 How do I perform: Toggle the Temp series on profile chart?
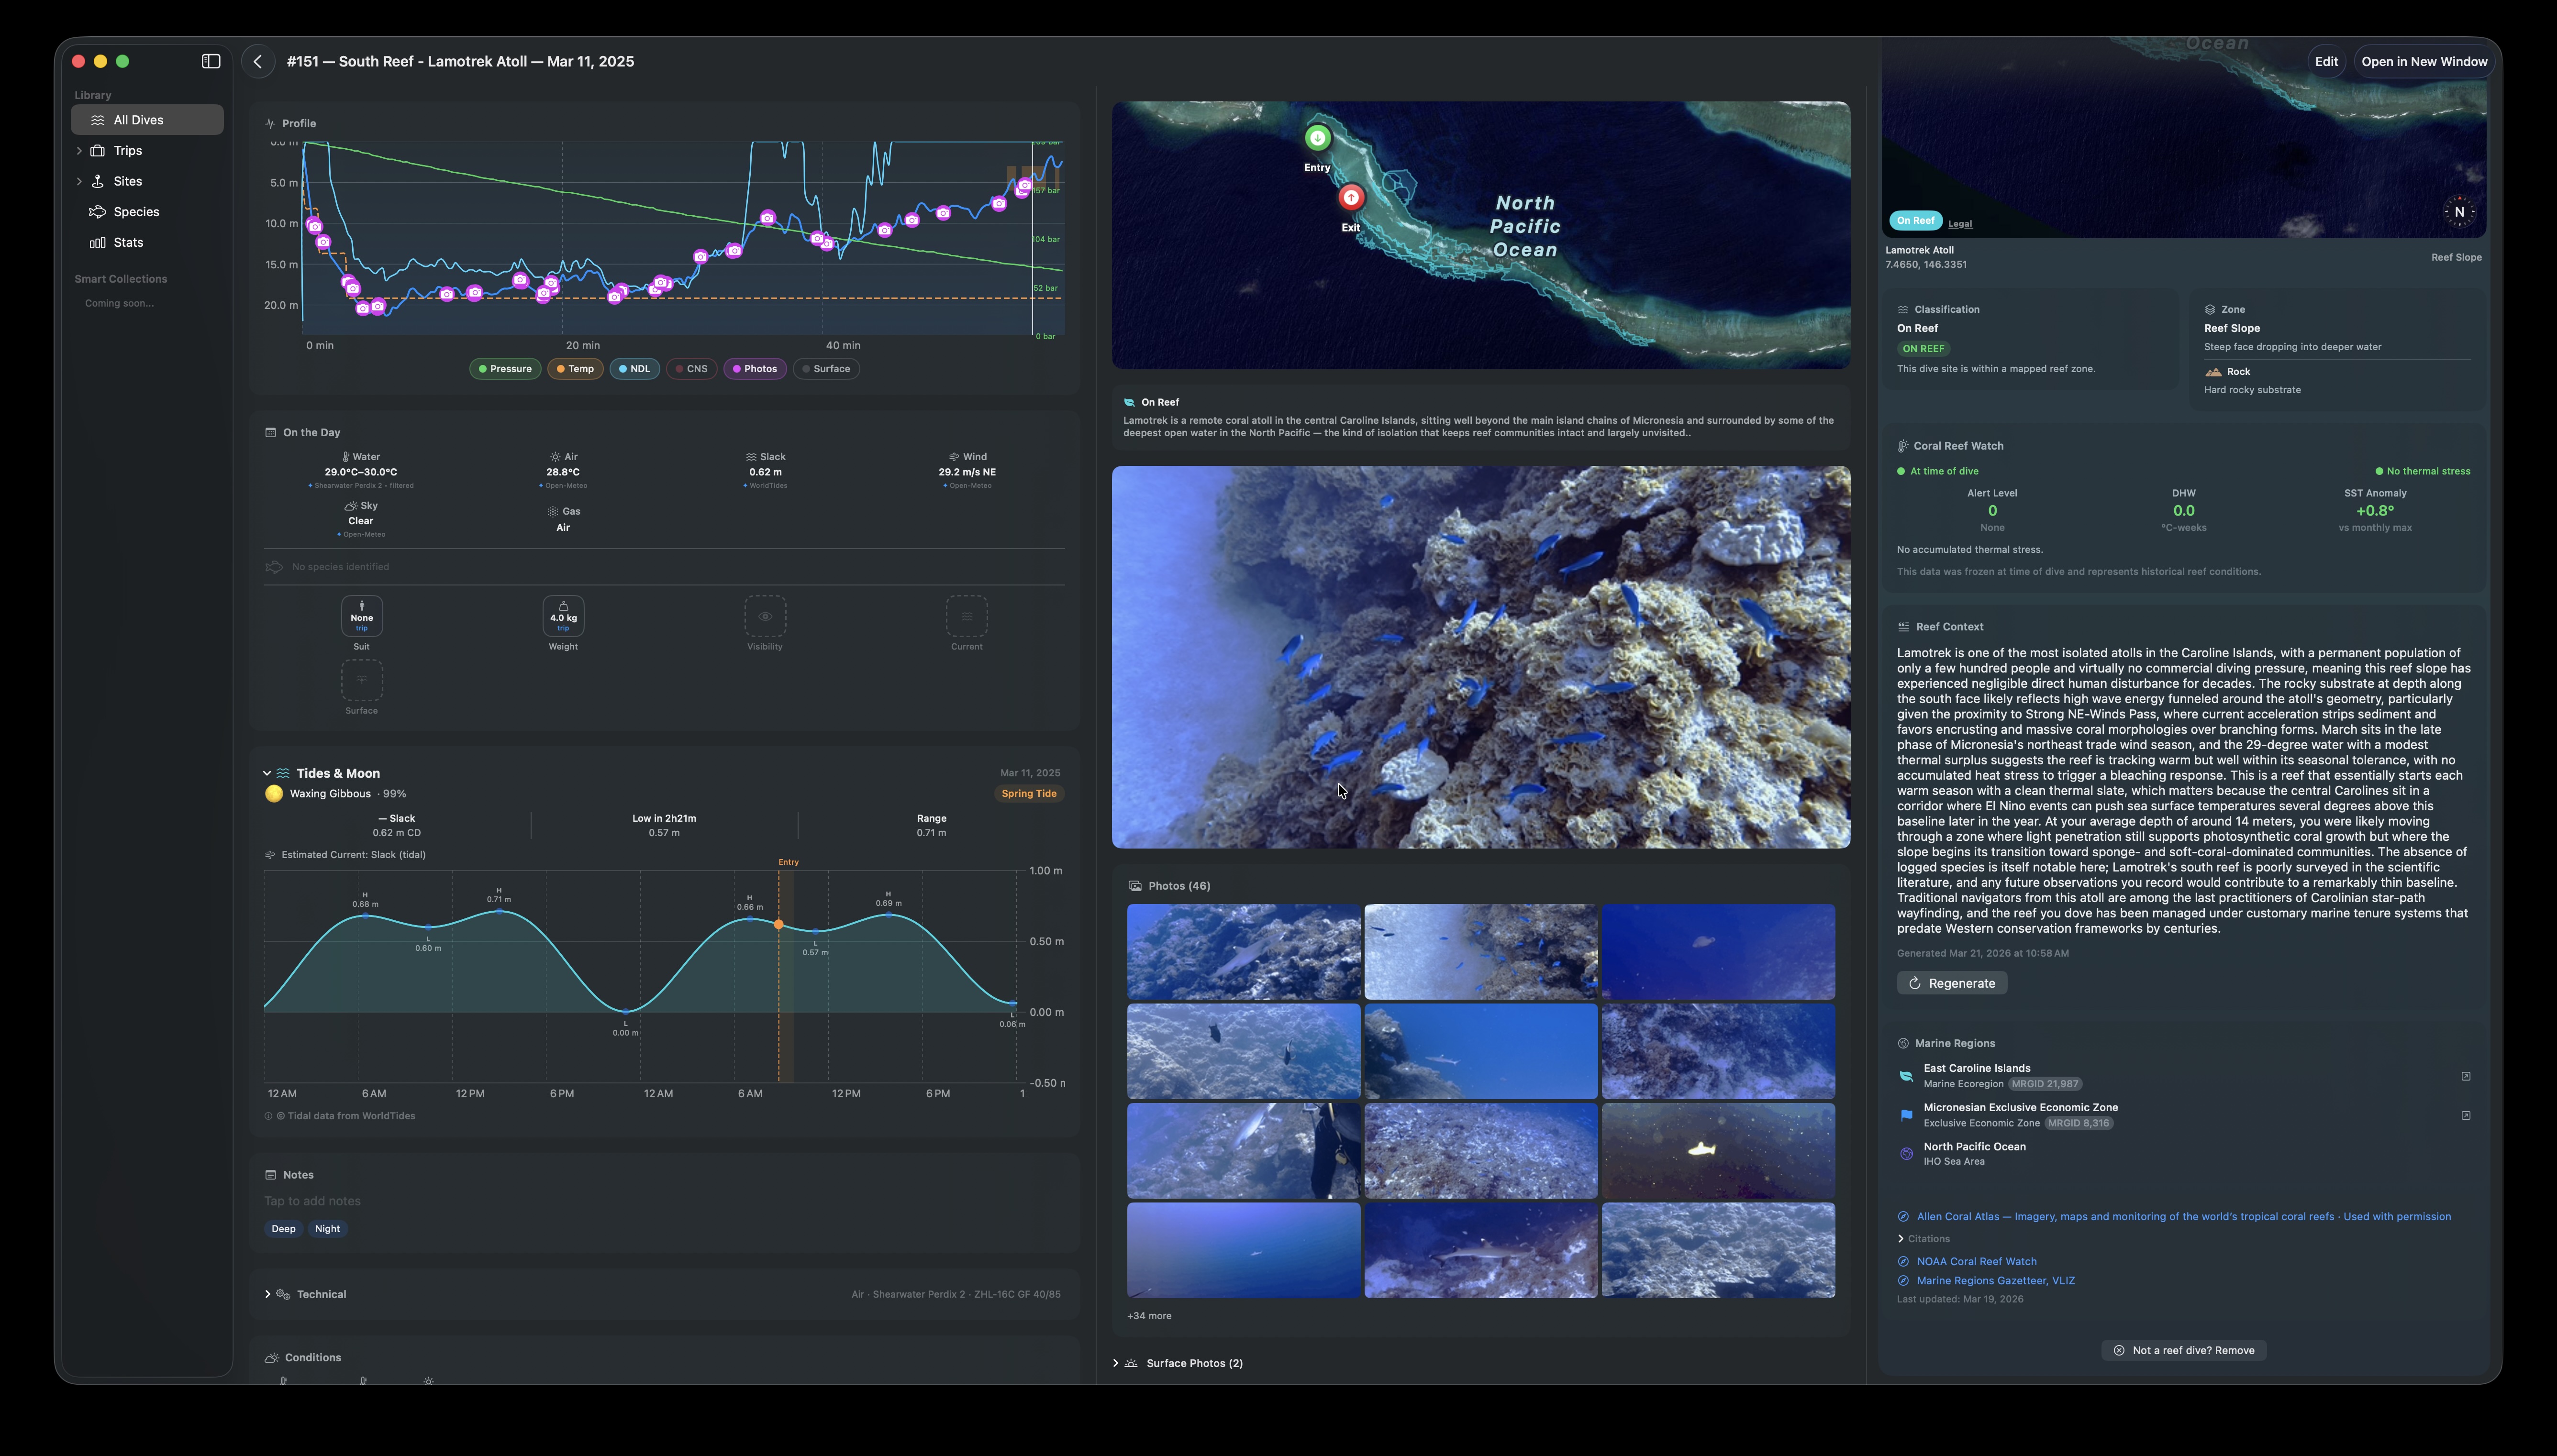point(575,369)
